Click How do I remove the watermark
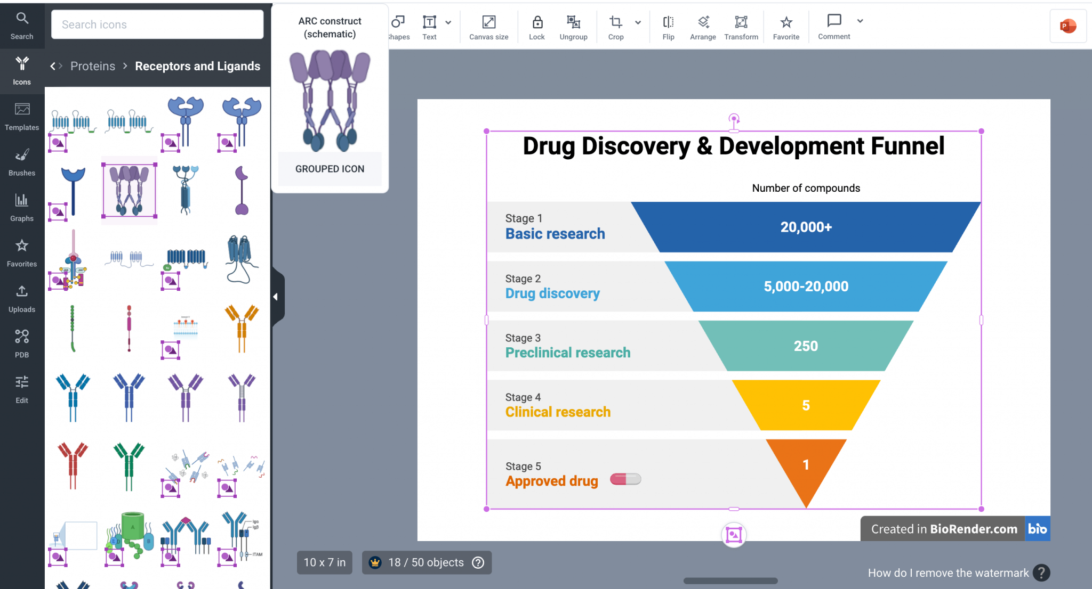This screenshot has width=1092, height=589. (x=948, y=573)
